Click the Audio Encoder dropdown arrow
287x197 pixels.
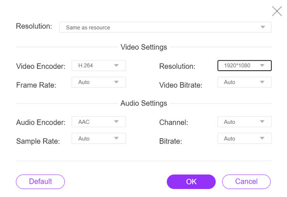click(x=116, y=122)
